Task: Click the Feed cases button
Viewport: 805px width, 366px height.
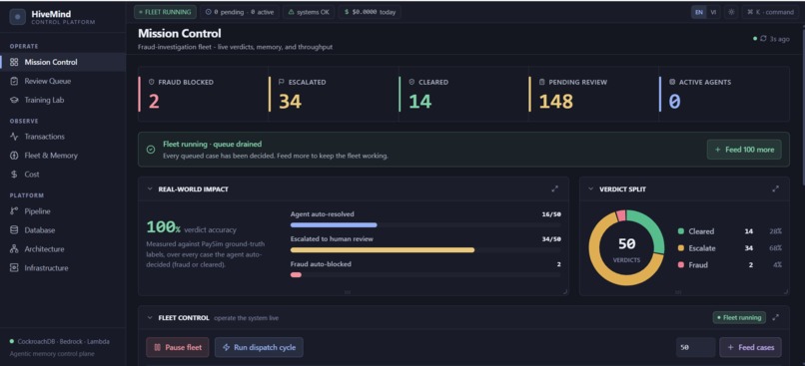Action: pyautogui.click(x=750, y=347)
